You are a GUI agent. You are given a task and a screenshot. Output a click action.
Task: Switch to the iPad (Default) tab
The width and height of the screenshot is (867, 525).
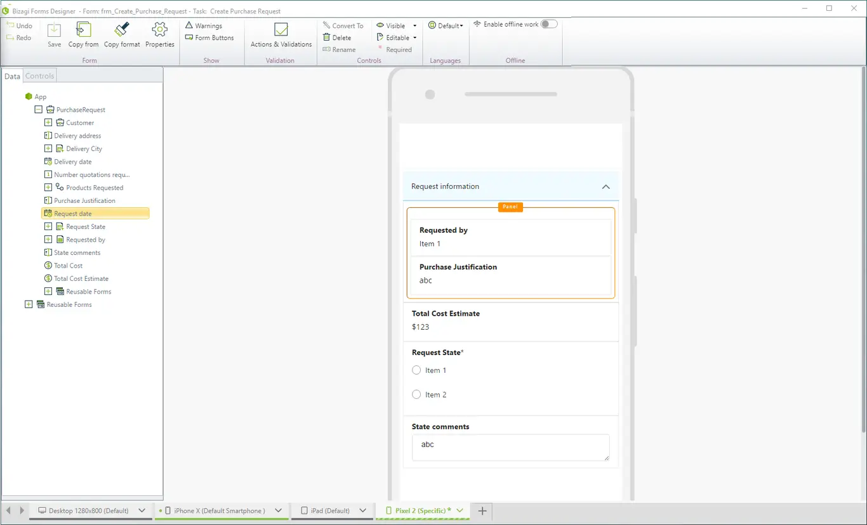(330, 510)
